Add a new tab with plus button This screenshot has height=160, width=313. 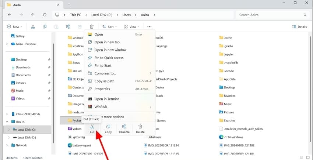click(x=69, y=5)
